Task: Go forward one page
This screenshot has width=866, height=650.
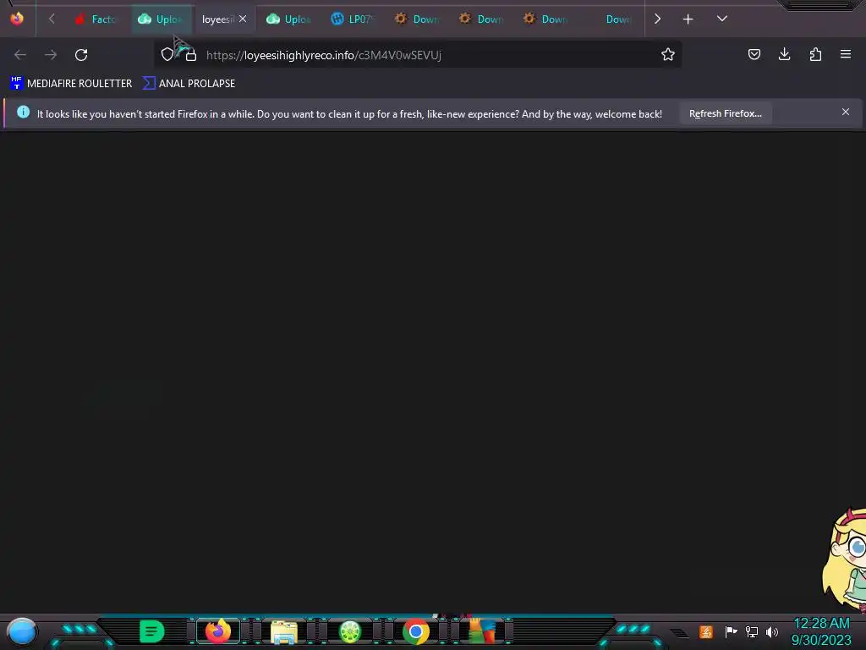Action: coord(51,55)
